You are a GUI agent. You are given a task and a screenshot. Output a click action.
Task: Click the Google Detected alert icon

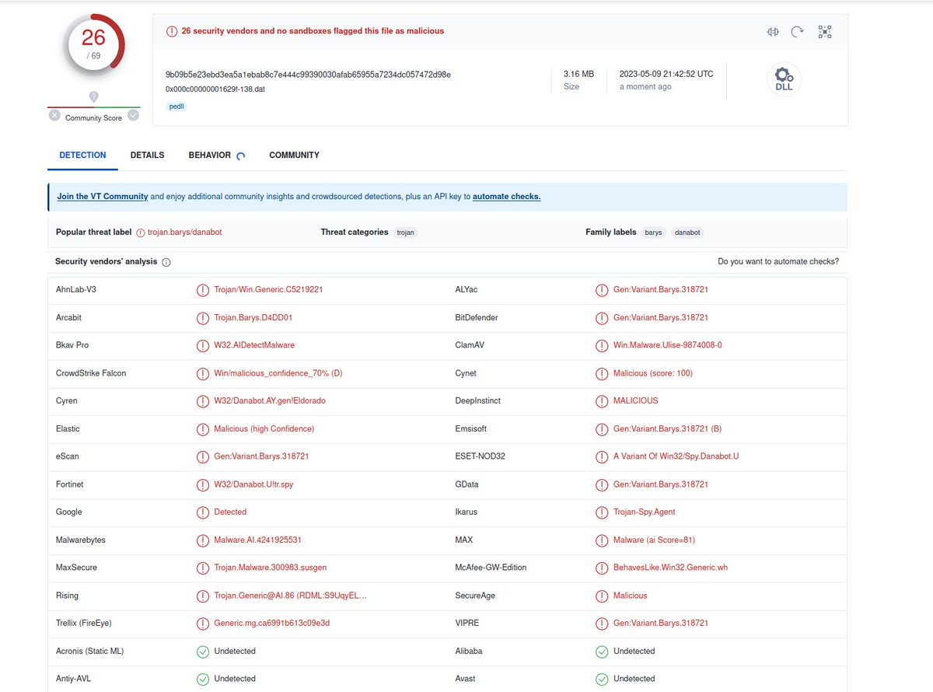pyautogui.click(x=202, y=512)
